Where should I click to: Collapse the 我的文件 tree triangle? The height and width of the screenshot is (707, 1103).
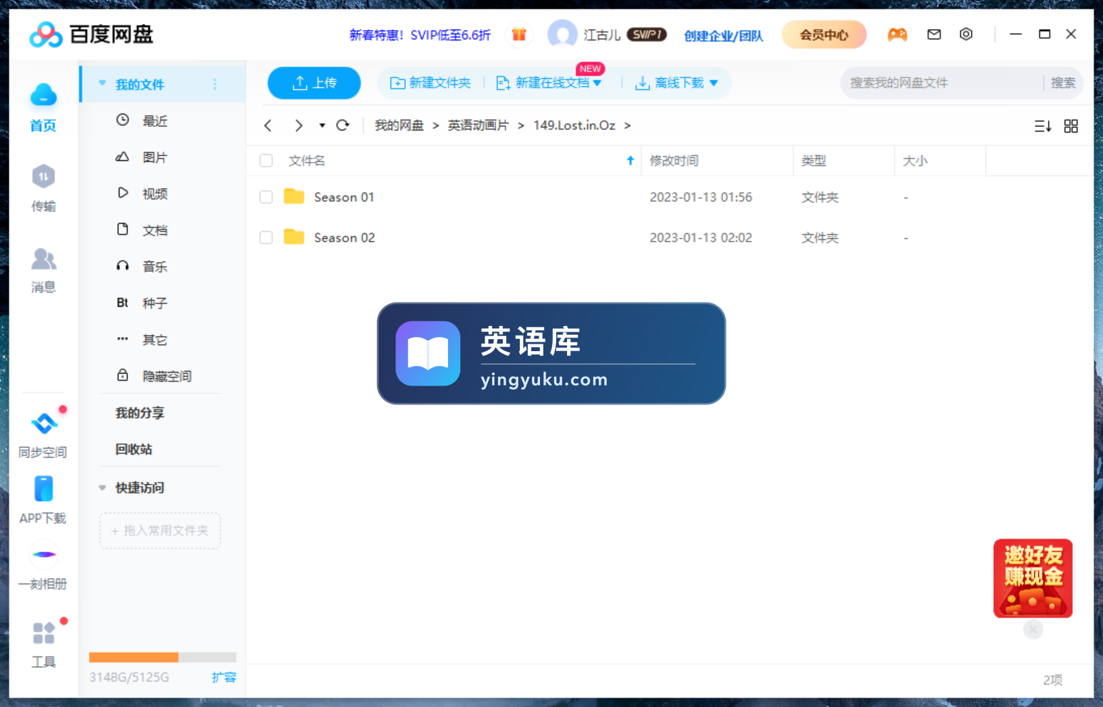(x=103, y=84)
